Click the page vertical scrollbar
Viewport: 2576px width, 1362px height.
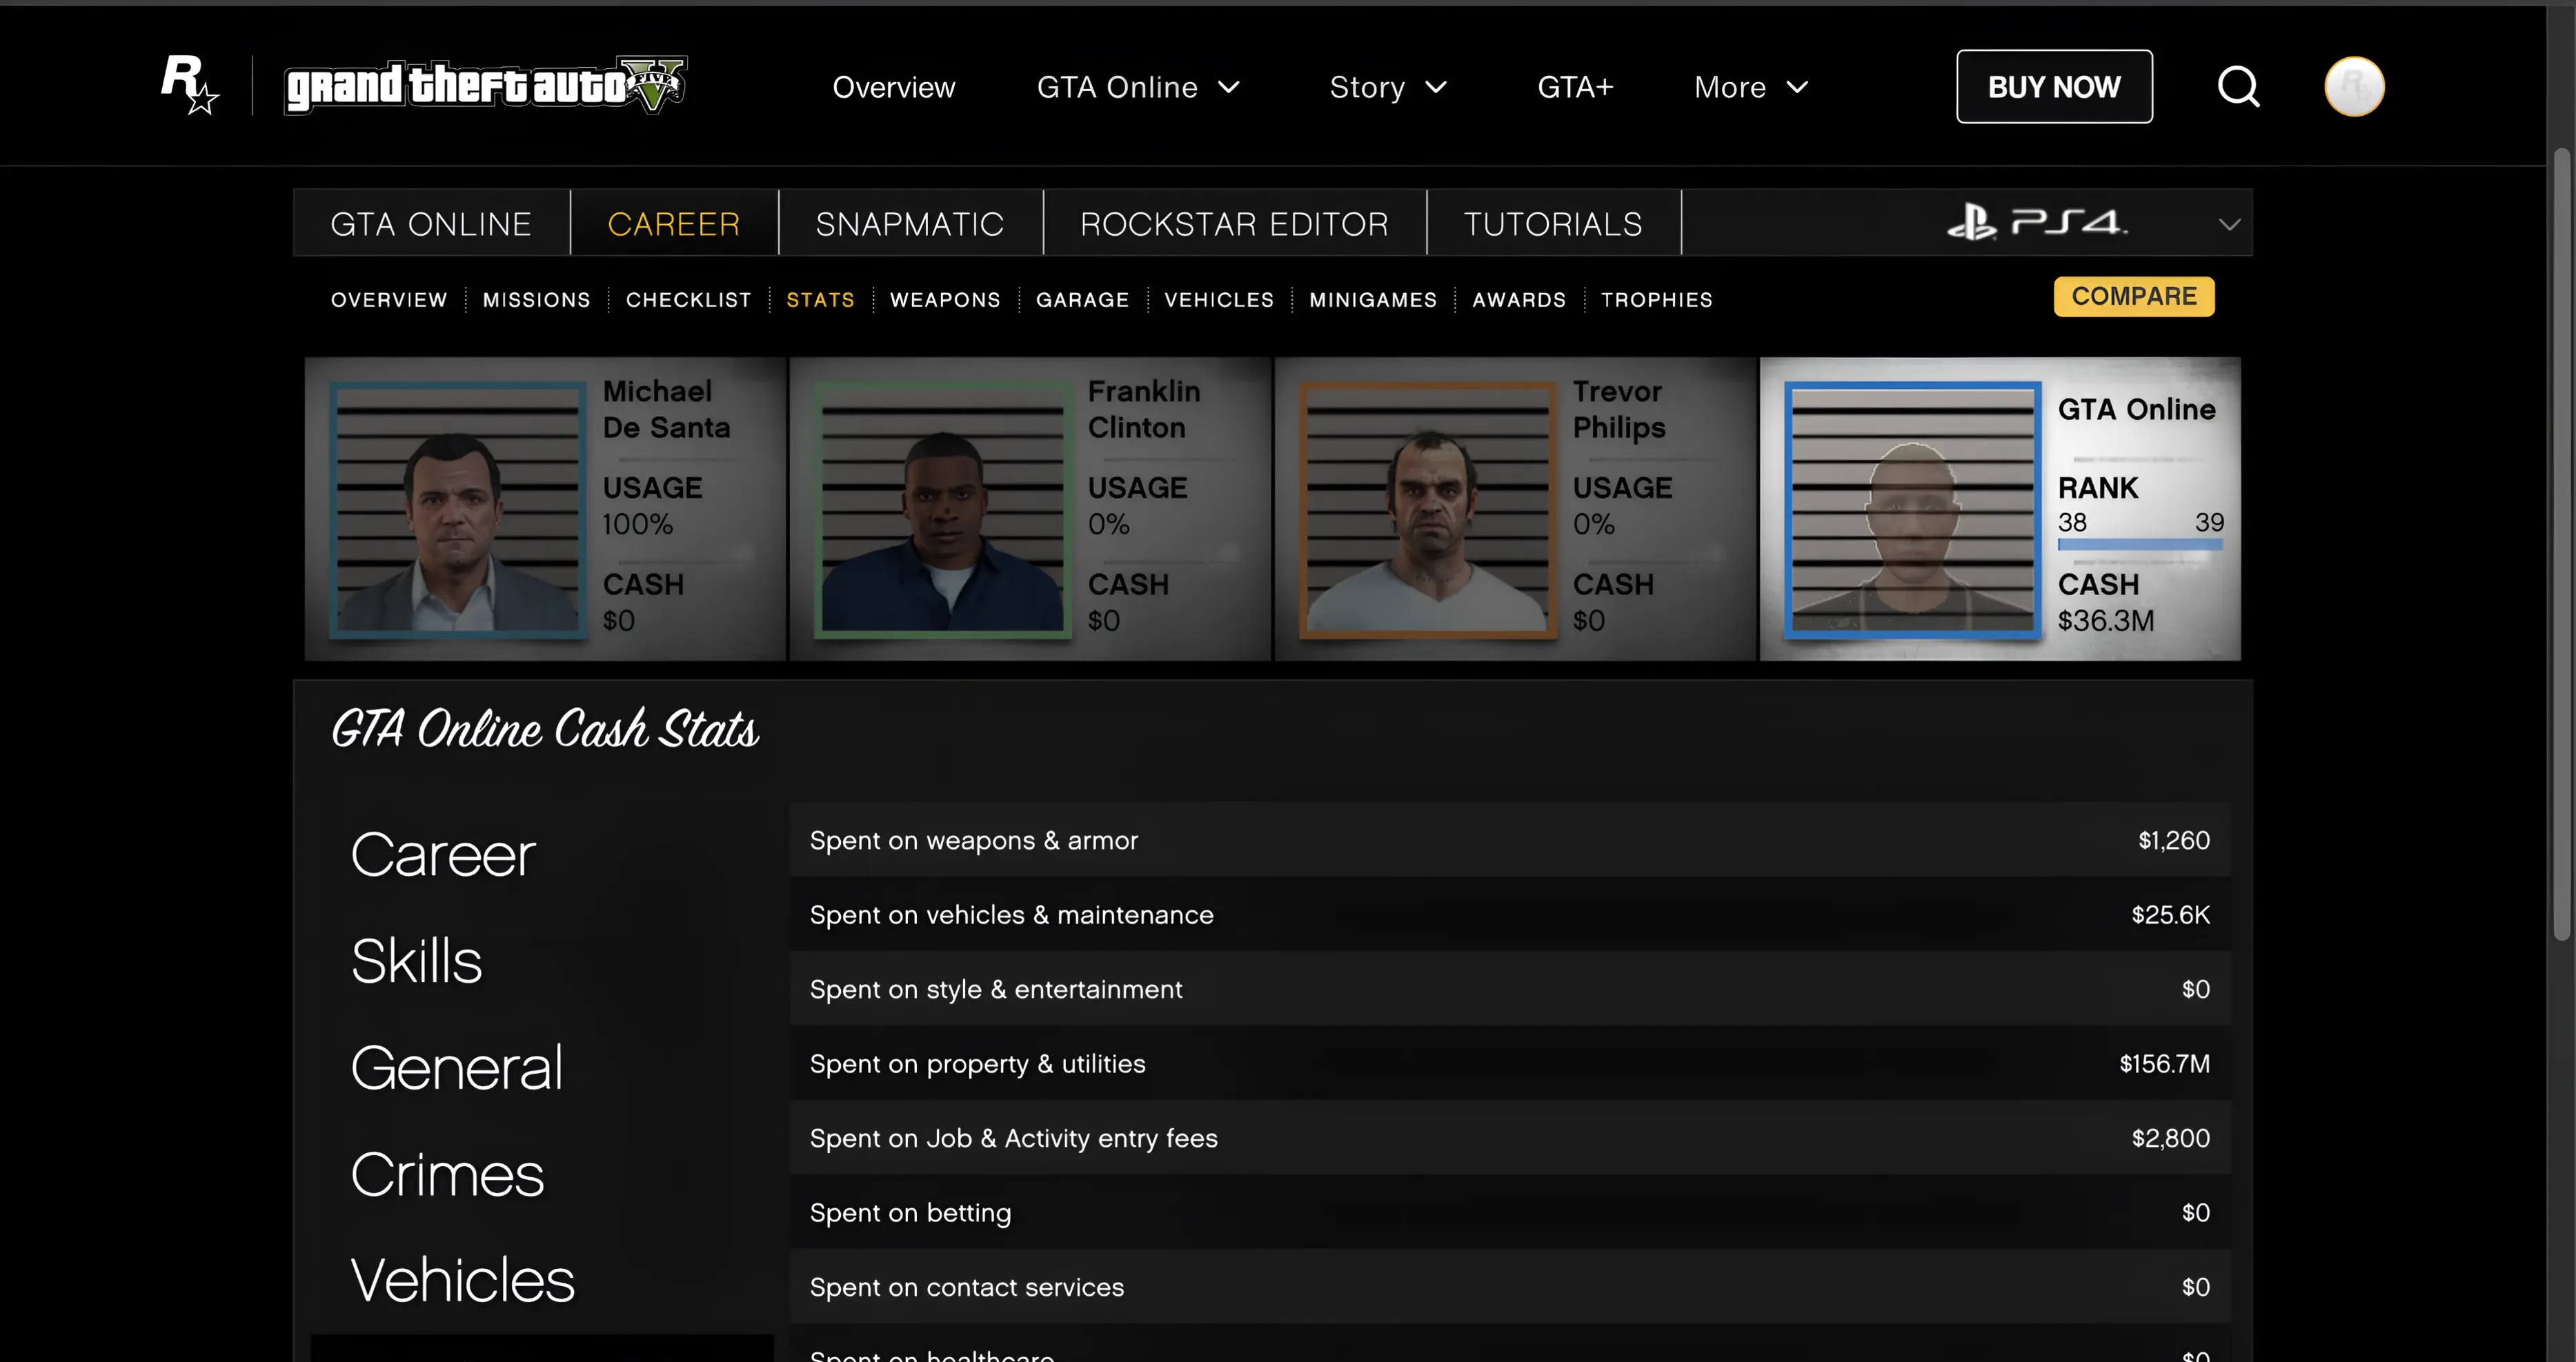(2561, 545)
